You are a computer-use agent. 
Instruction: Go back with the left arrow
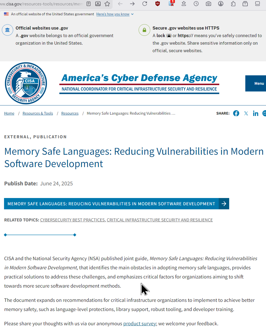click(x=120, y=4)
